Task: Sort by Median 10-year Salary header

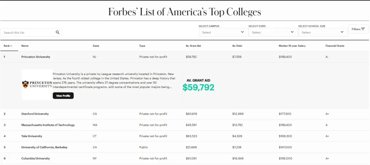Action: pos(292,46)
